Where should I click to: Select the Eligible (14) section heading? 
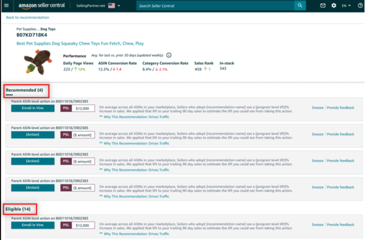point(18,209)
